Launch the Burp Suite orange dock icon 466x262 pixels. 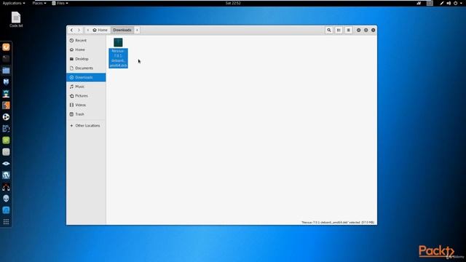point(6,105)
